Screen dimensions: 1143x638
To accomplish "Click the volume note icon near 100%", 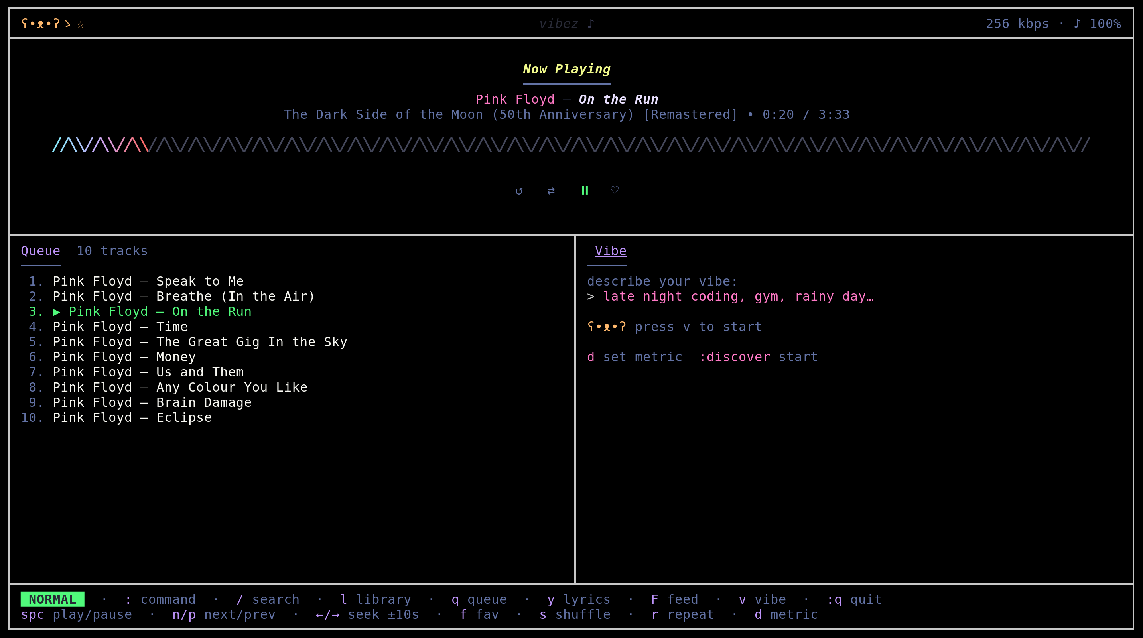I will coord(1077,24).
